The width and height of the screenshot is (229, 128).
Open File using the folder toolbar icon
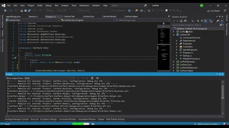coord(21,11)
